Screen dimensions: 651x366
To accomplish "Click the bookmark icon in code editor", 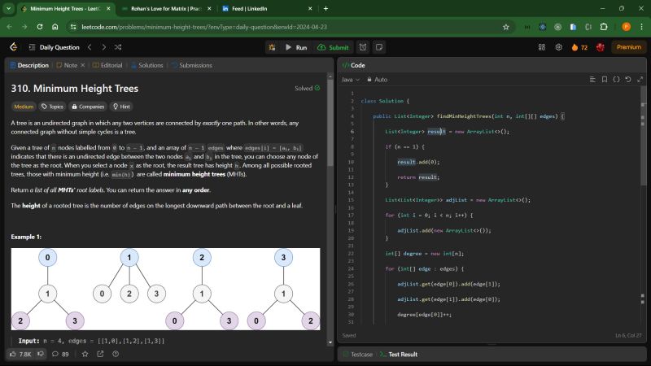I will pos(605,80).
